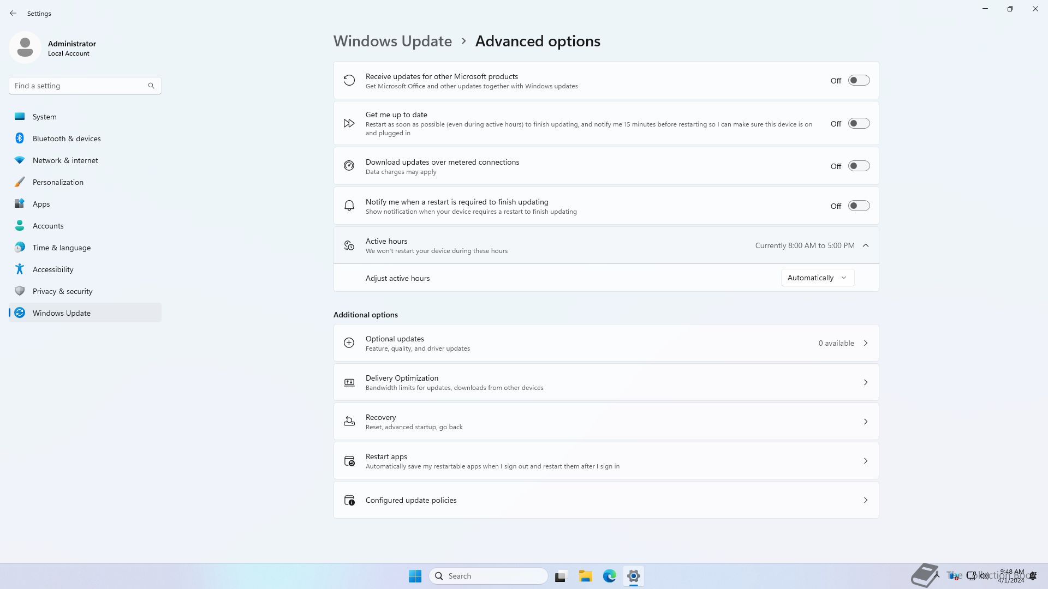Viewport: 1048px width, 589px height.
Task: Select Network & internet in the sidebar
Action: coord(65,160)
